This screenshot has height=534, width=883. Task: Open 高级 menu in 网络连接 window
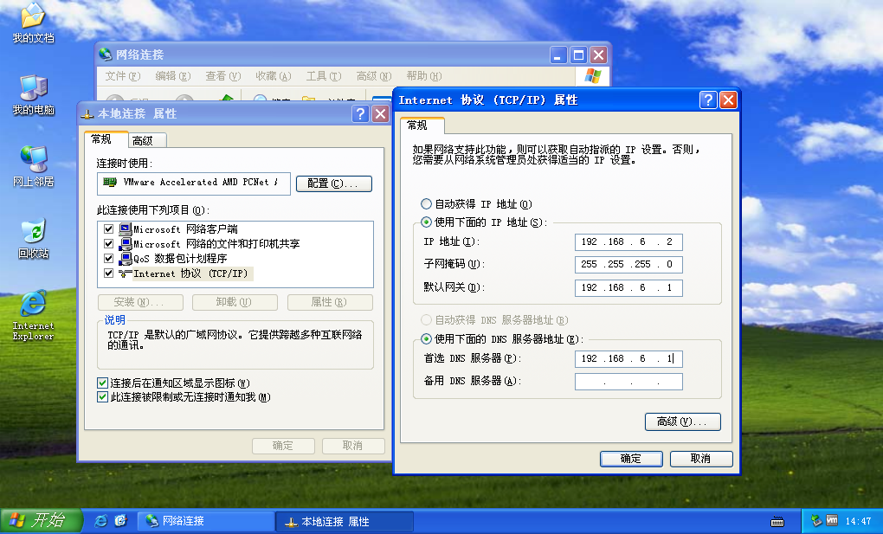[374, 76]
